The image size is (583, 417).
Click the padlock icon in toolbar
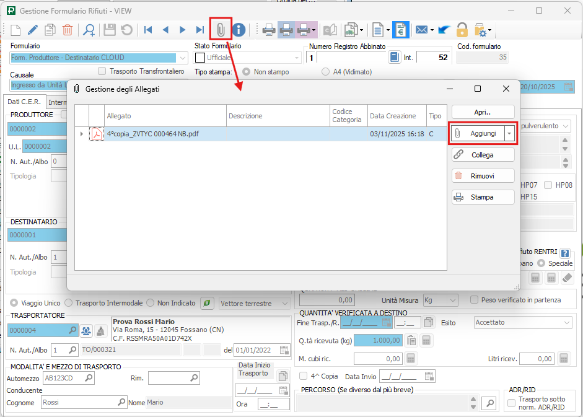462,29
